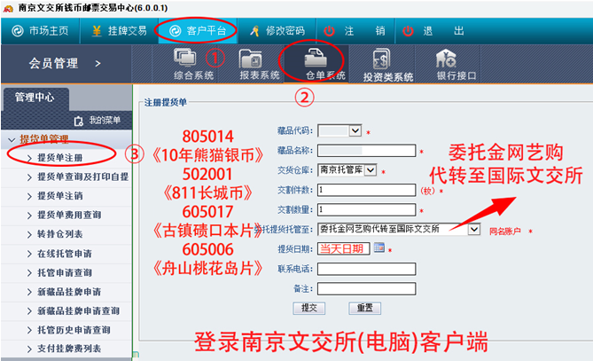Select the 管理中心 tab
The height and width of the screenshot is (361, 593).
[x=35, y=98]
